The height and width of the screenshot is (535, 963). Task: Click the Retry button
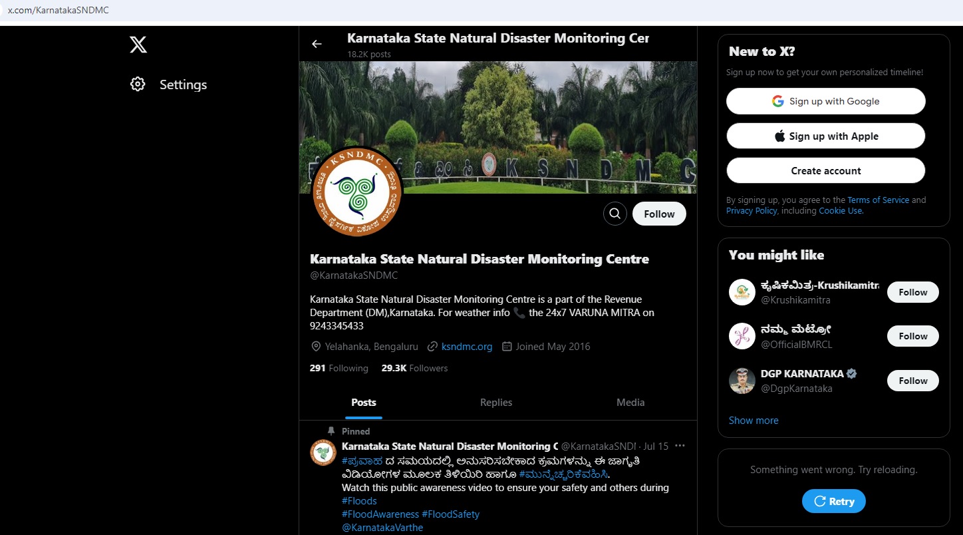click(x=833, y=501)
